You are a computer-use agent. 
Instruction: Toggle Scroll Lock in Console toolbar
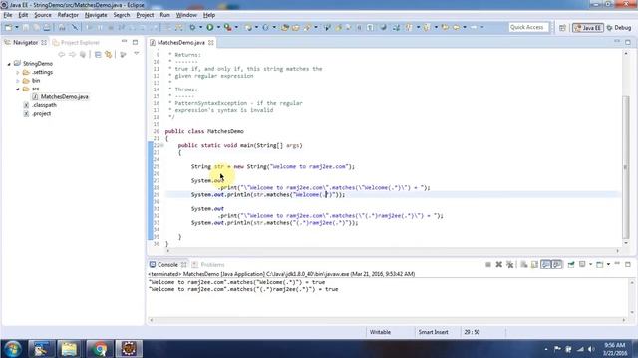click(x=534, y=265)
